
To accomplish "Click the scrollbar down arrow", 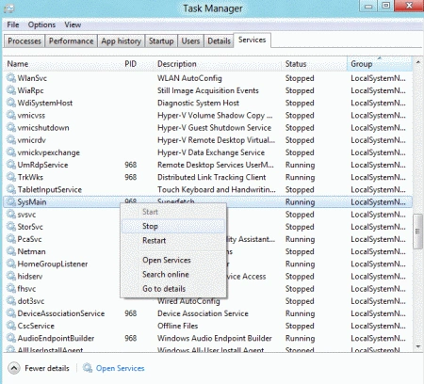I will 418,346.
